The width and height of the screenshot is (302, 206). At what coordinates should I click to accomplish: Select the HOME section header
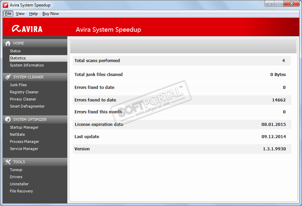pos(35,43)
